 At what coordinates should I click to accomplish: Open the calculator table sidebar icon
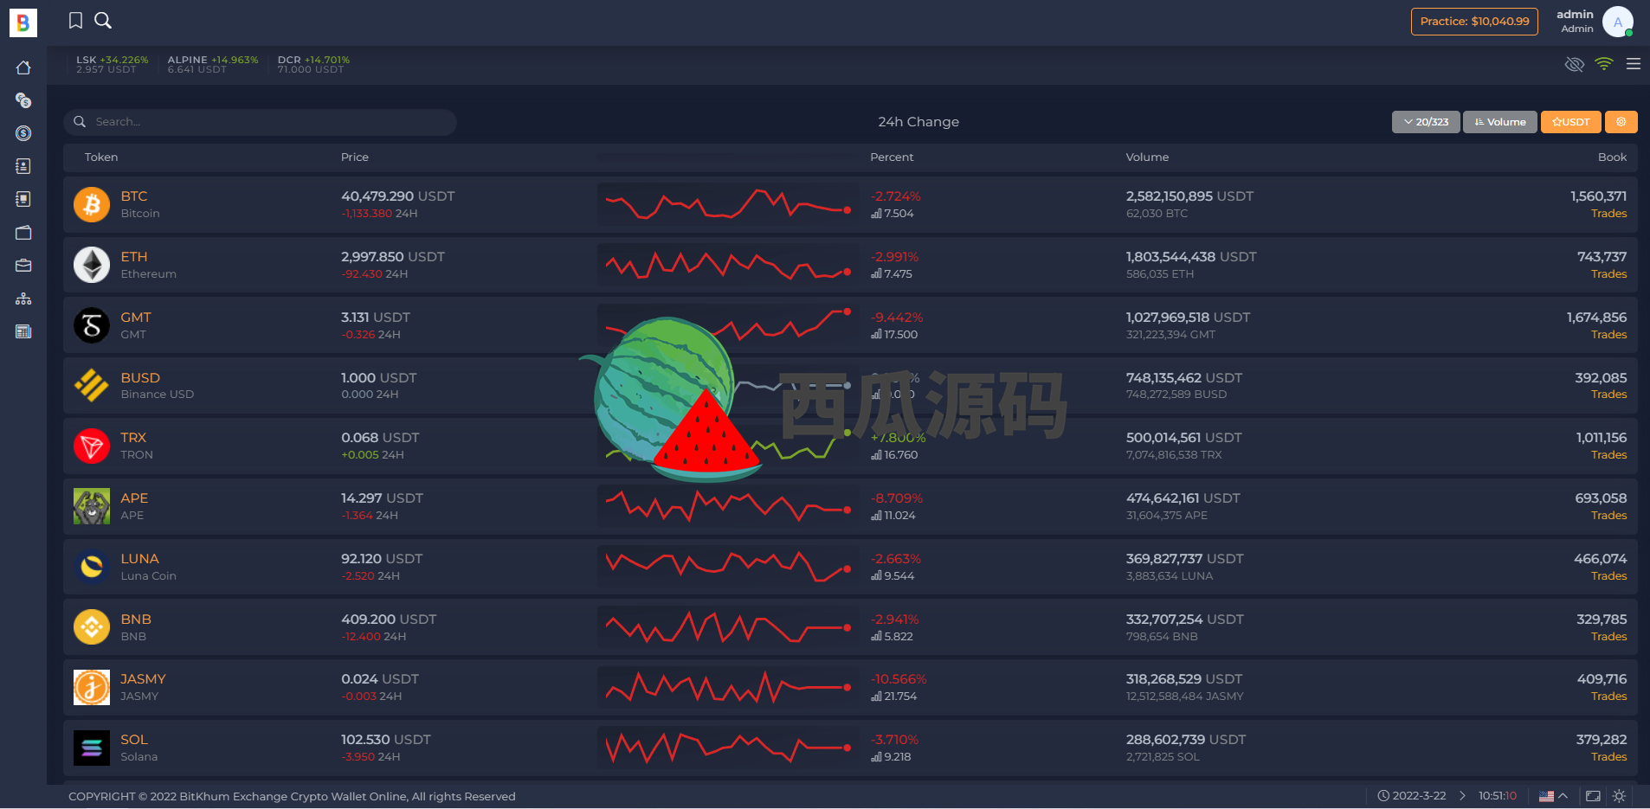click(x=23, y=331)
